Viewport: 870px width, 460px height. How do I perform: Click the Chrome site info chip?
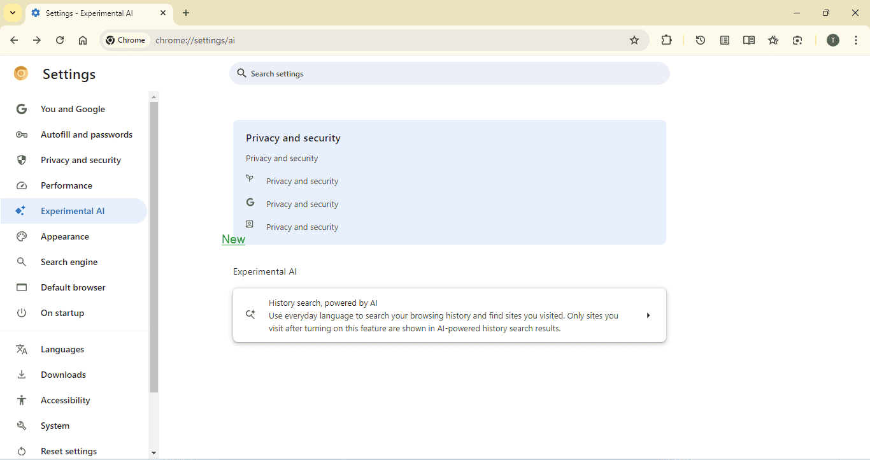pos(126,40)
